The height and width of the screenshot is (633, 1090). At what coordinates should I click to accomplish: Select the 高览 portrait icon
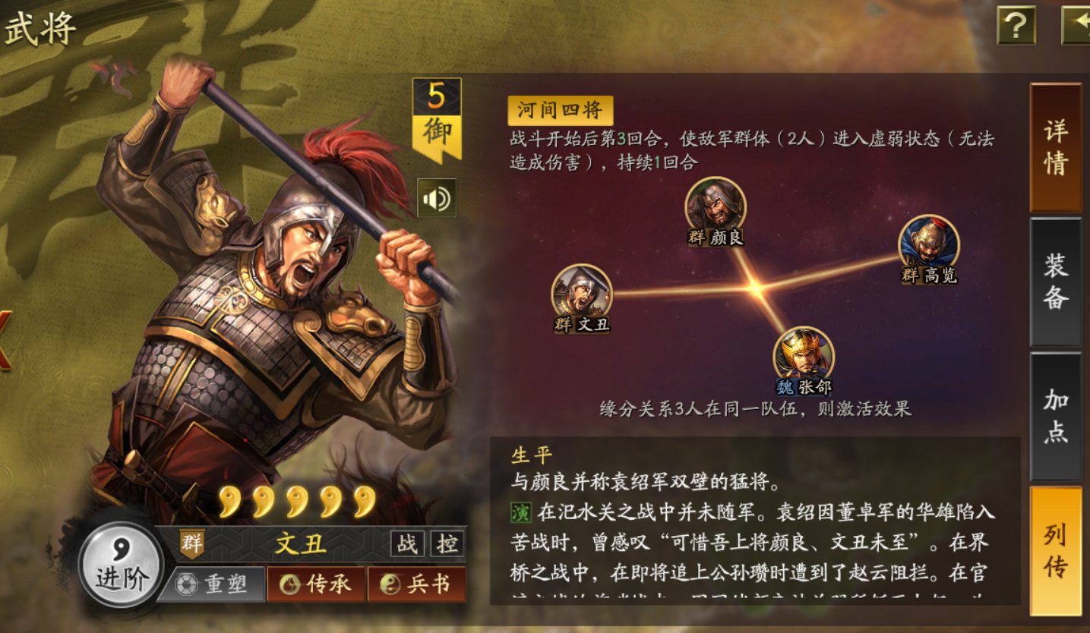[929, 243]
